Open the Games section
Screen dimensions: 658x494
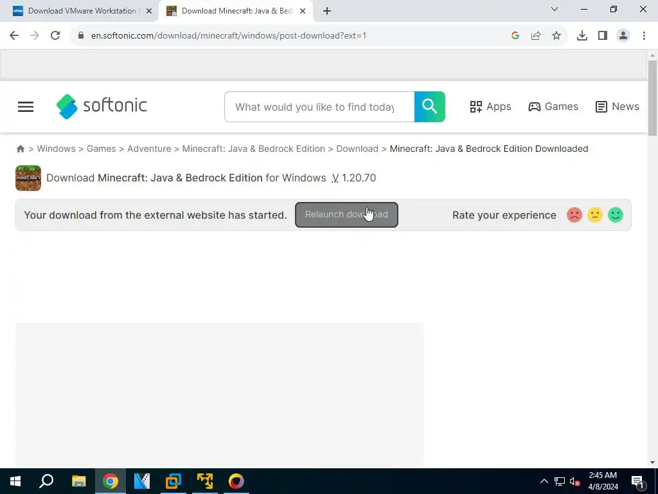(x=553, y=107)
